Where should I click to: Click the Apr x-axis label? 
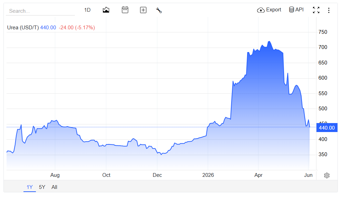tap(258, 175)
